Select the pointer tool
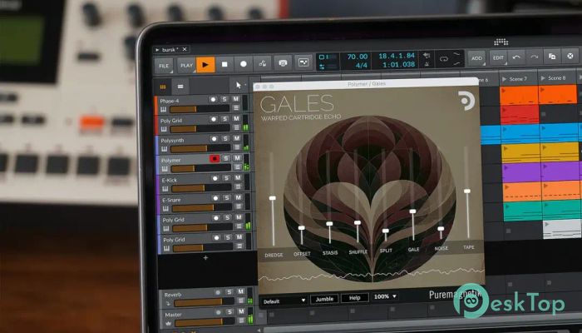This screenshot has width=582, height=333. tap(239, 86)
